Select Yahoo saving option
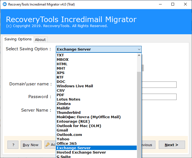 [96, 139]
